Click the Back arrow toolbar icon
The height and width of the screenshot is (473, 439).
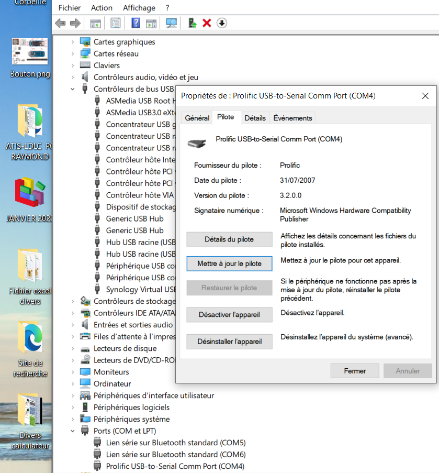coord(61,23)
